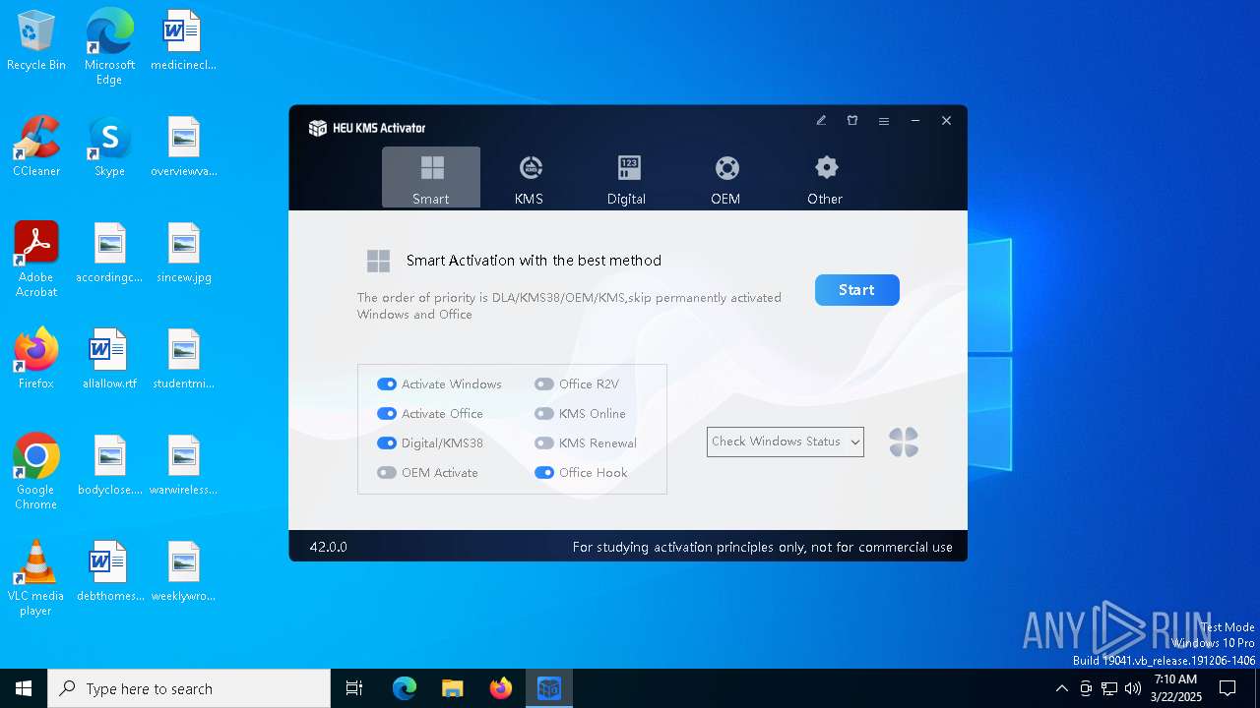
Task: Click the shirt skin icon in title bar
Action: tap(852, 121)
